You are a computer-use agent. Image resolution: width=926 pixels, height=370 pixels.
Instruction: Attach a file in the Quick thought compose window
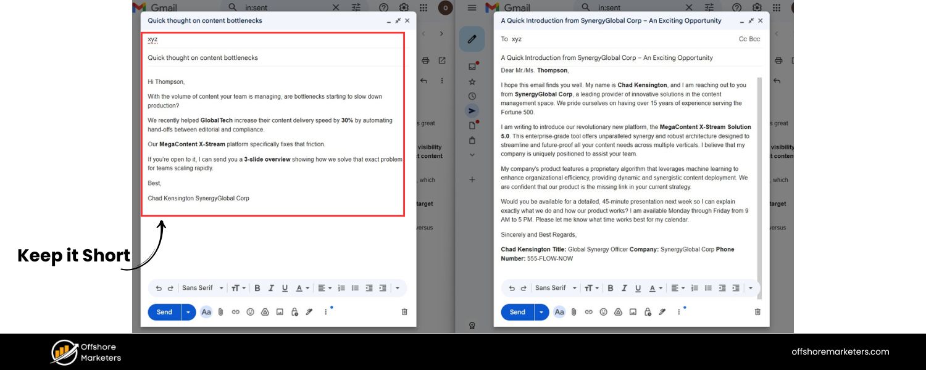(220, 312)
